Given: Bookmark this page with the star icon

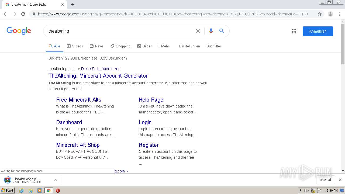Looking at the screenshot, I should tap(320, 14).
